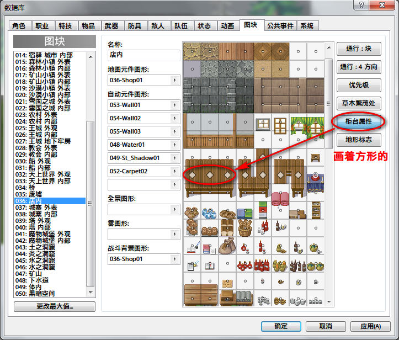This screenshot has width=399, height=340.
Task: Select the beer mug with bottle tile
Action: (280, 226)
